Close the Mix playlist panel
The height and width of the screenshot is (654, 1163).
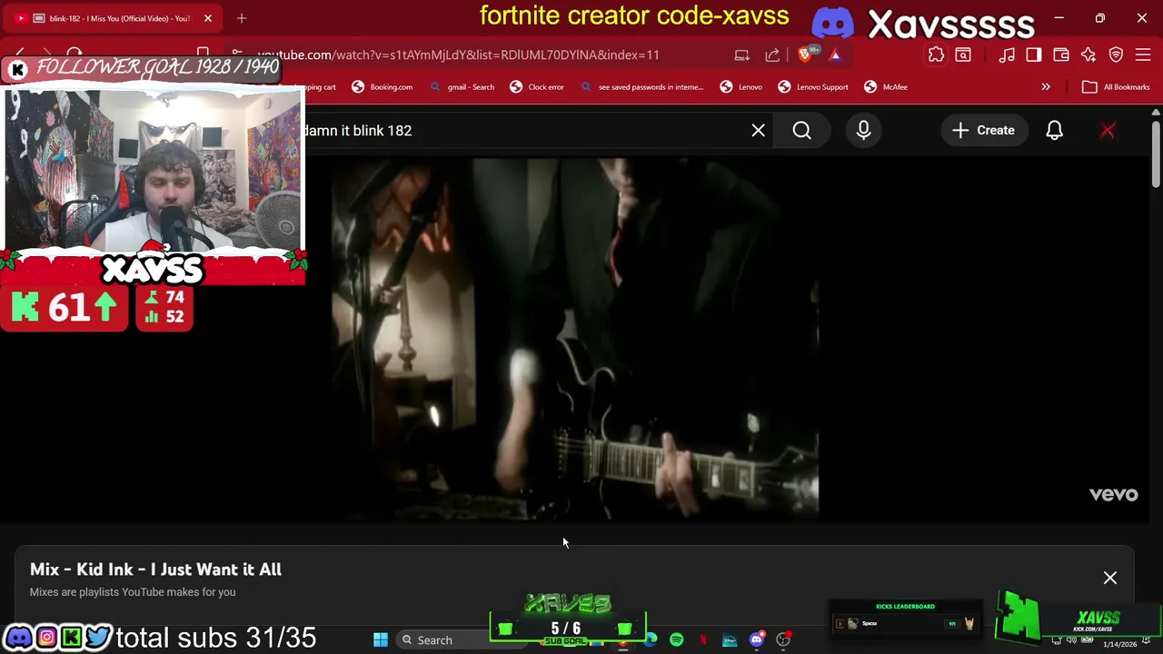pyautogui.click(x=1110, y=578)
